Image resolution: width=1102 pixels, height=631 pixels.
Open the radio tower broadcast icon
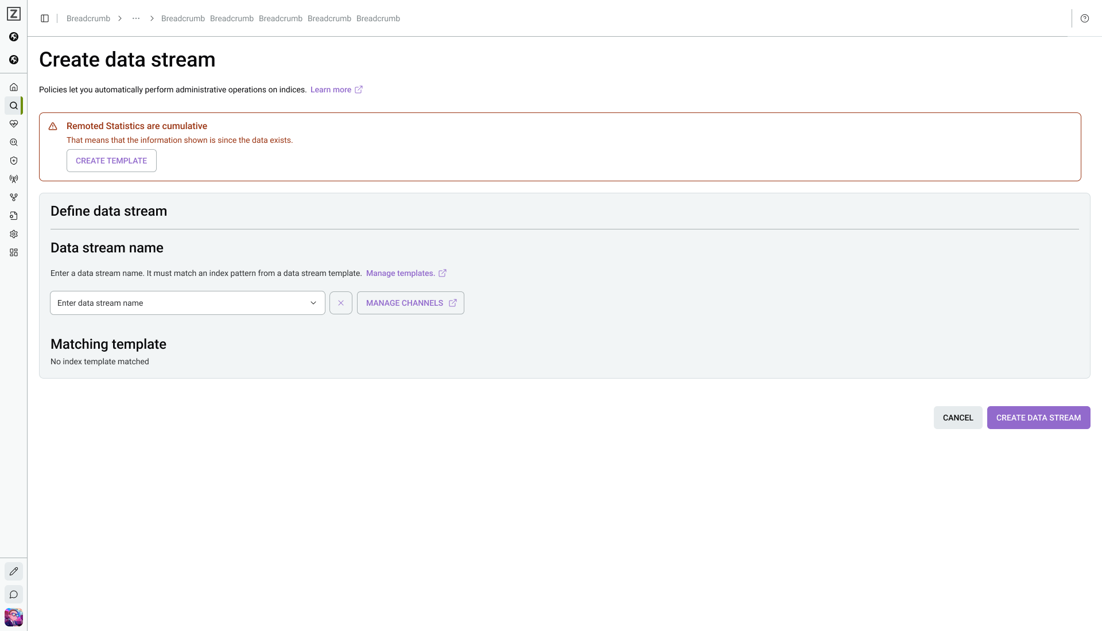coord(14,179)
